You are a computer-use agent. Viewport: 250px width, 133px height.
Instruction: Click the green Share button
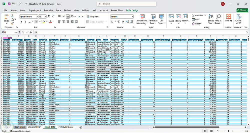[x=242, y=10]
